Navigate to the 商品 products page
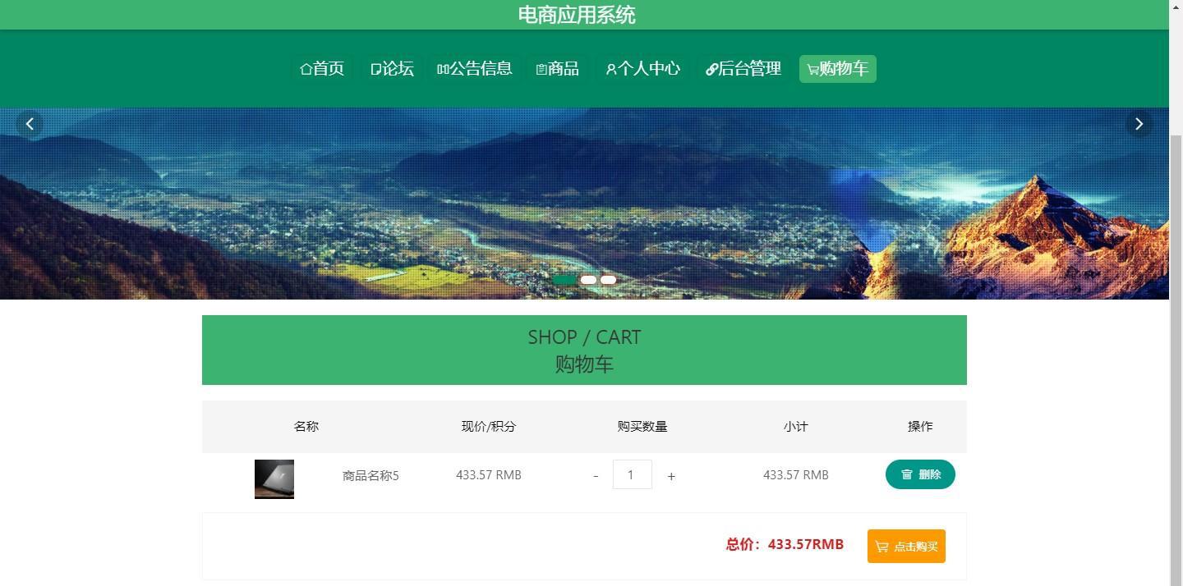 point(557,69)
